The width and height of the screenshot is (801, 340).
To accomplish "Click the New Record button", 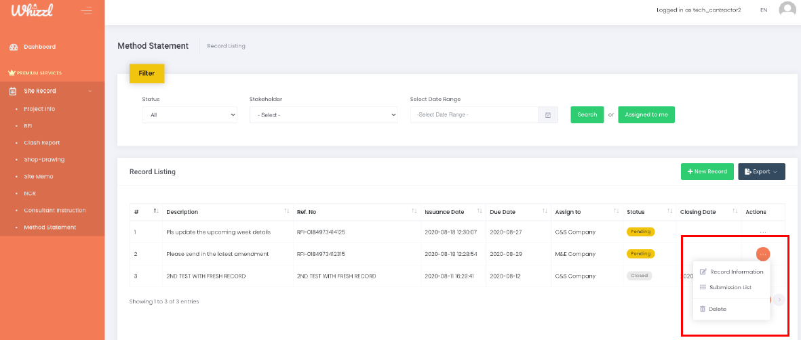I will [707, 171].
